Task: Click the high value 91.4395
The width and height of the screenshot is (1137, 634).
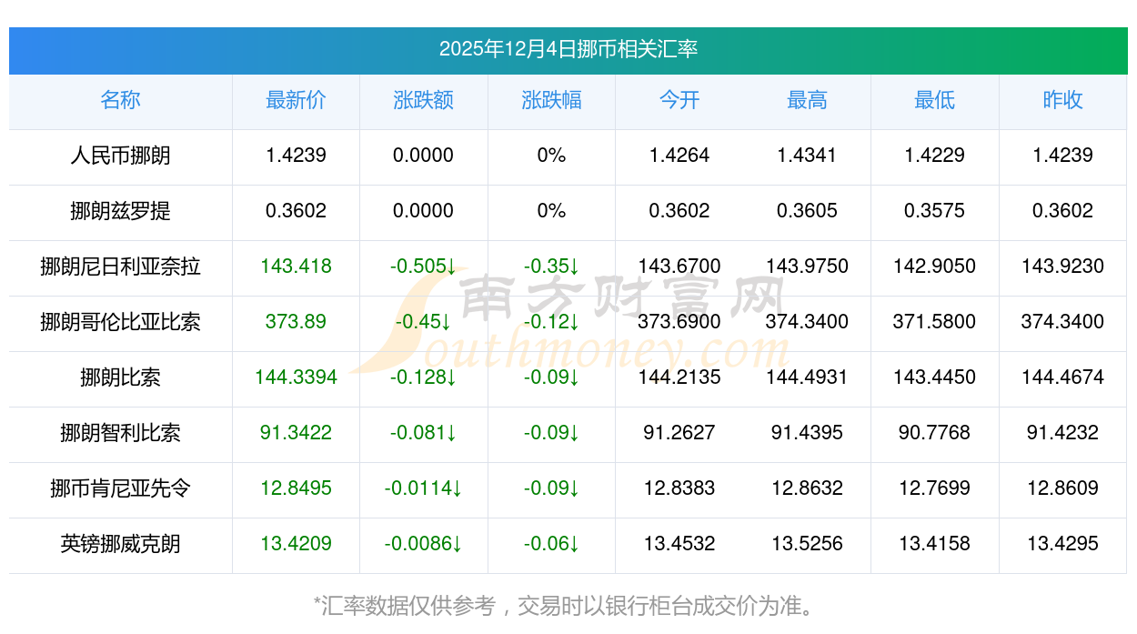Action: (x=807, y=433)
